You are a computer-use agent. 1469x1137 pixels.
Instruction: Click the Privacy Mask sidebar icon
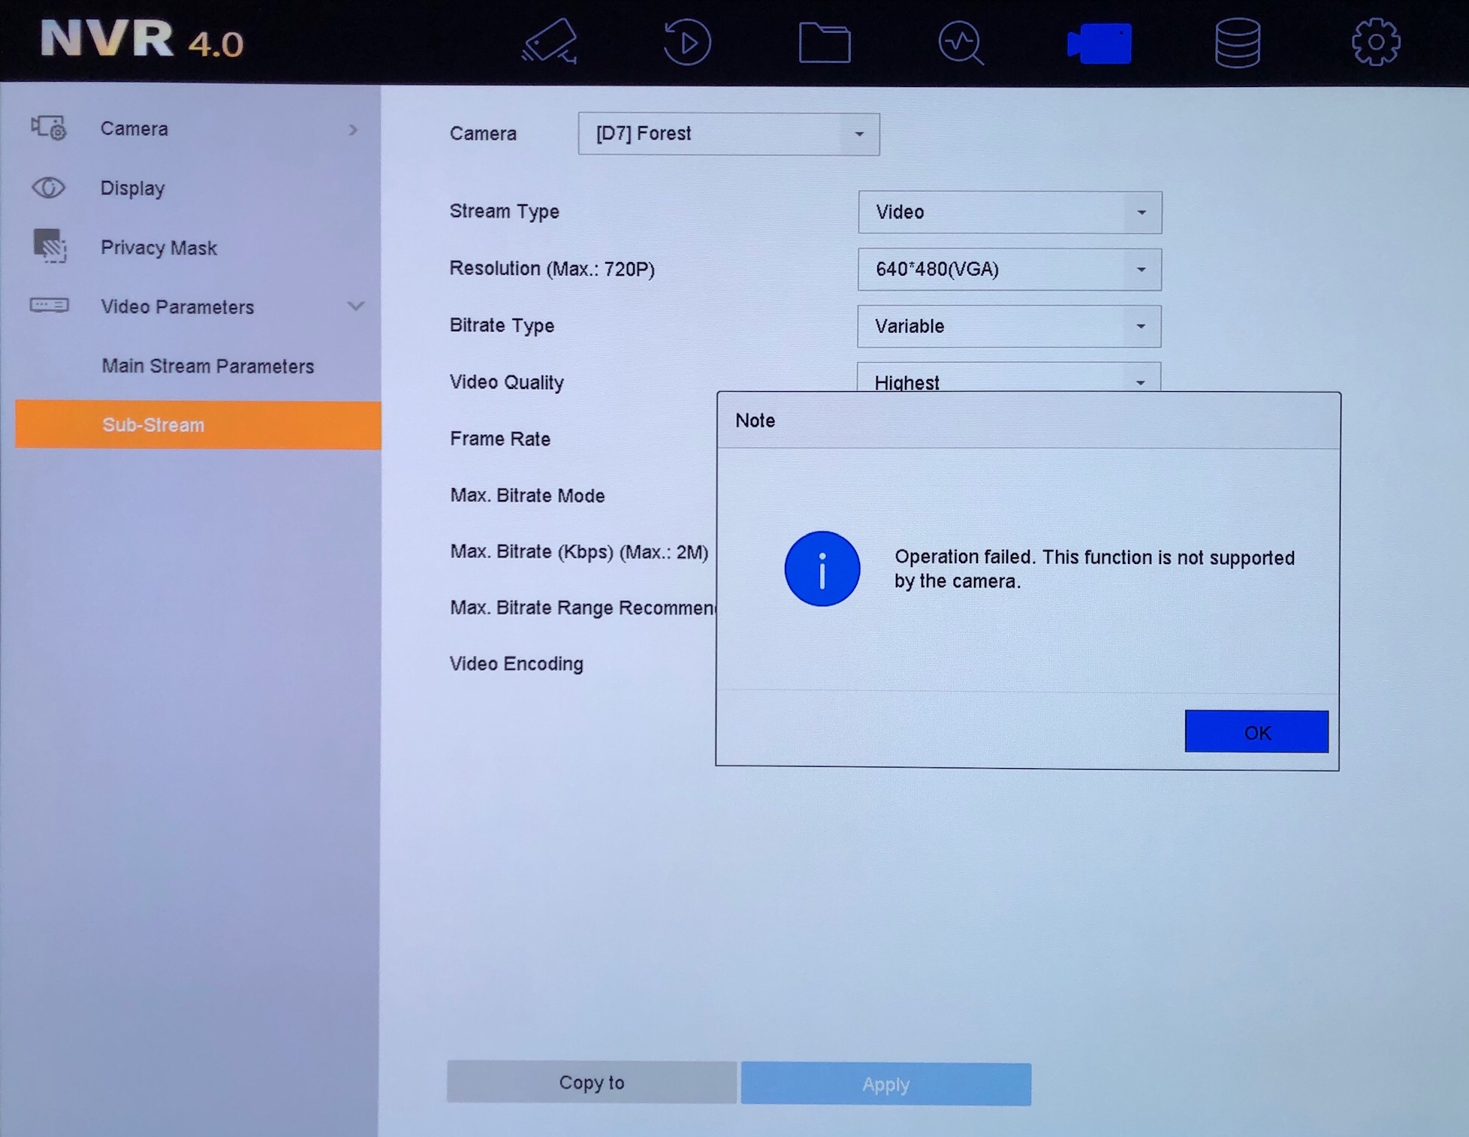tap(50, 246)
